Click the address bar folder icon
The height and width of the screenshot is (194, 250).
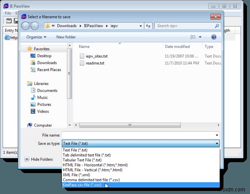[47, 26]
